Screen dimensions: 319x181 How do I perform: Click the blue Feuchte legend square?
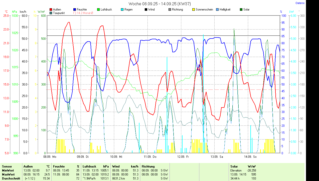pyautogui.click(x=75, y=9)
